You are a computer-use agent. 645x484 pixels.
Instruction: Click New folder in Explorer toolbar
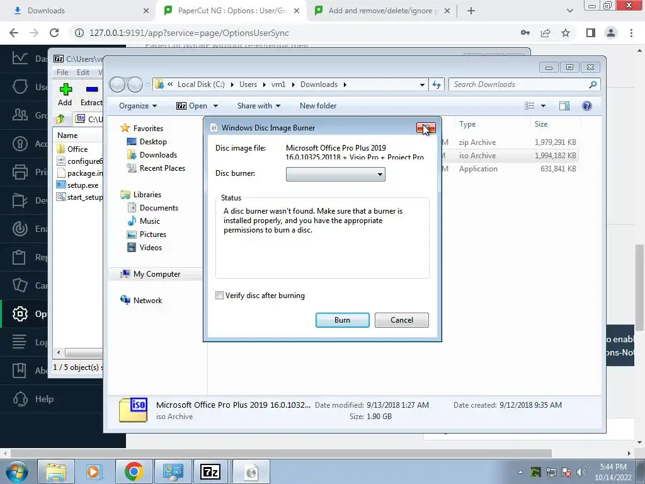pyautogui.click(x=318, y=106)
